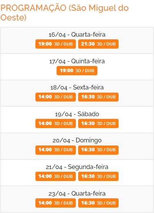Screen dimensions: 154x213
Task: Click the 20/04 - Domingo date label
Action: [77, 140]
